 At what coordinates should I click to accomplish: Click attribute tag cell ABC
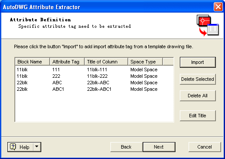pos(57,83)
